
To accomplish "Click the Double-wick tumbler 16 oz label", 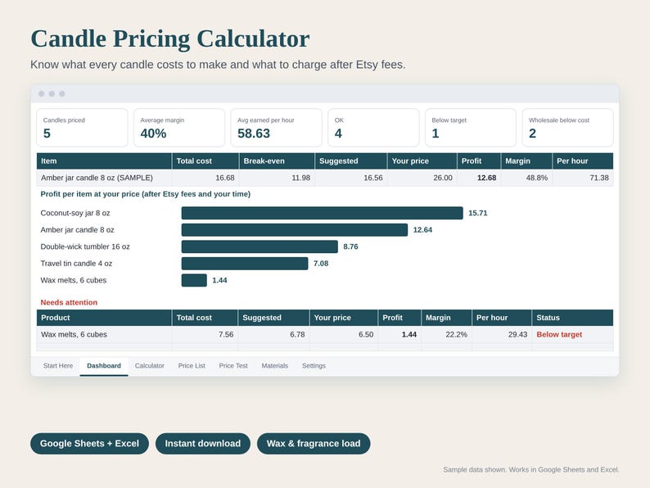I will click(85, 246).
